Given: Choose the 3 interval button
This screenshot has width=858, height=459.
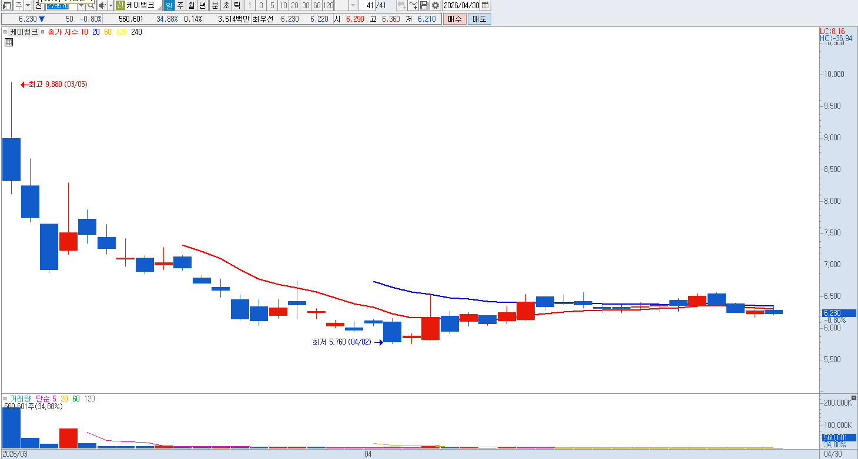Looking at the screenshot, I should coord(261,5).
